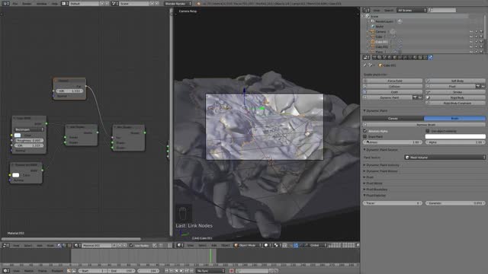Open the Paint Source Mesh Volume dropdown
The width and height of the screenshot is (488, 274).
[x=445, y=158]
